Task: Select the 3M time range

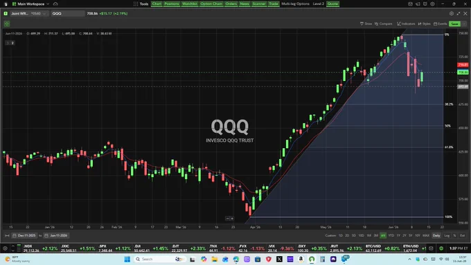Action: (x=376, y=235)
